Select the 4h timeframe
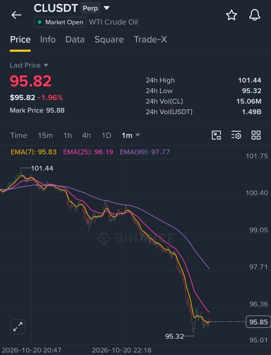The height and width of the screenshot is (355, 271). coord(86,135)
